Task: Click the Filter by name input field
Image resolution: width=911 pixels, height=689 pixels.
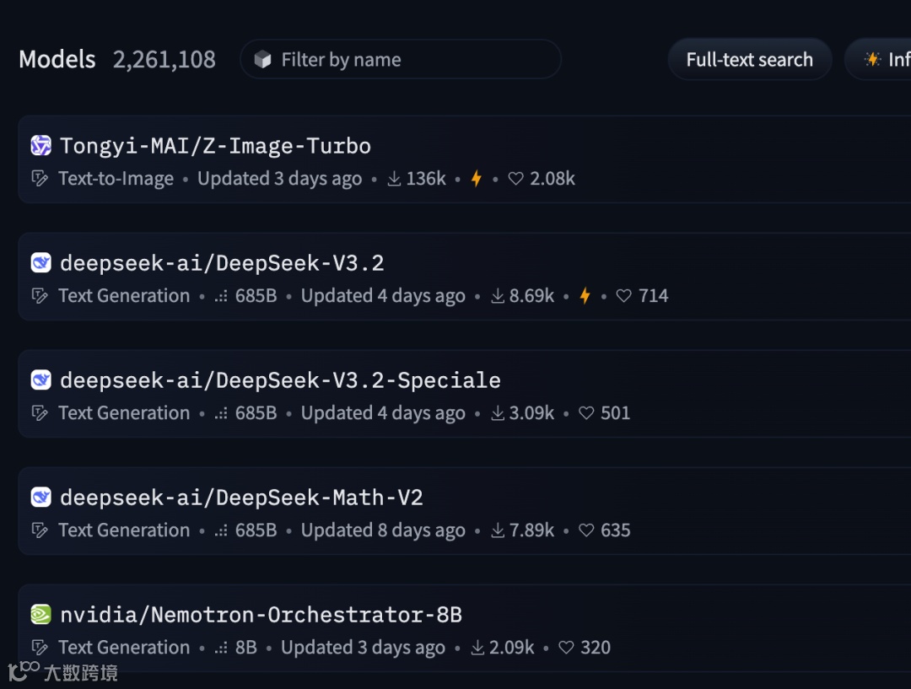Action: (x=413, y=60)
